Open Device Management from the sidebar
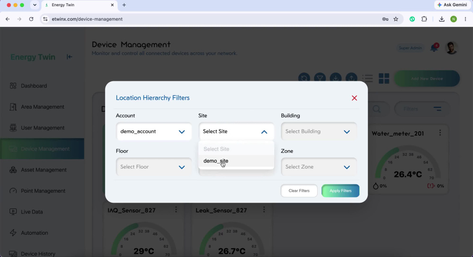This screenshot has height=257, width=473. point(42,149)
